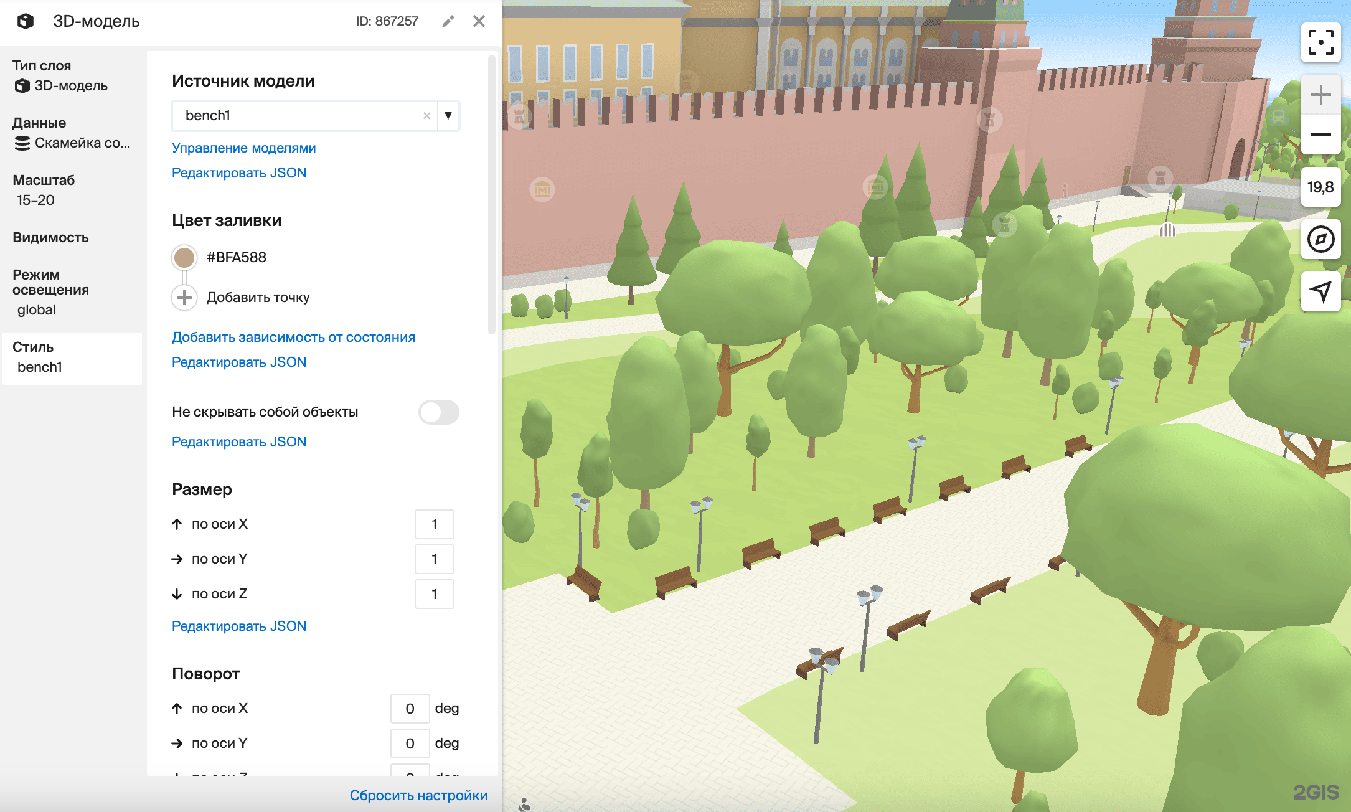Click 'Сбросить настройки' at the panel bottom
The height and width of the screenshot is (812, 1351).
418,795
